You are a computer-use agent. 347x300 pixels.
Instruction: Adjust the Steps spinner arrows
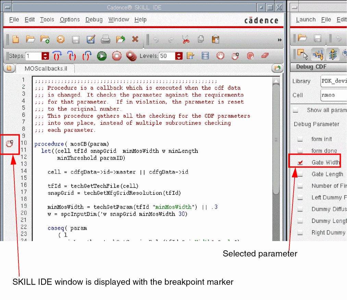click(x=45, y=56)
